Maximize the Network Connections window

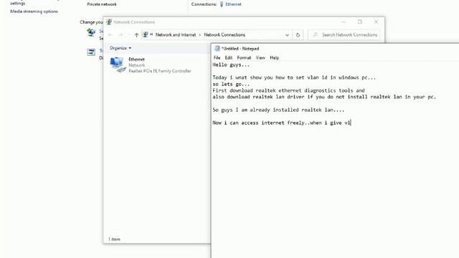click(x=360, y=22)
